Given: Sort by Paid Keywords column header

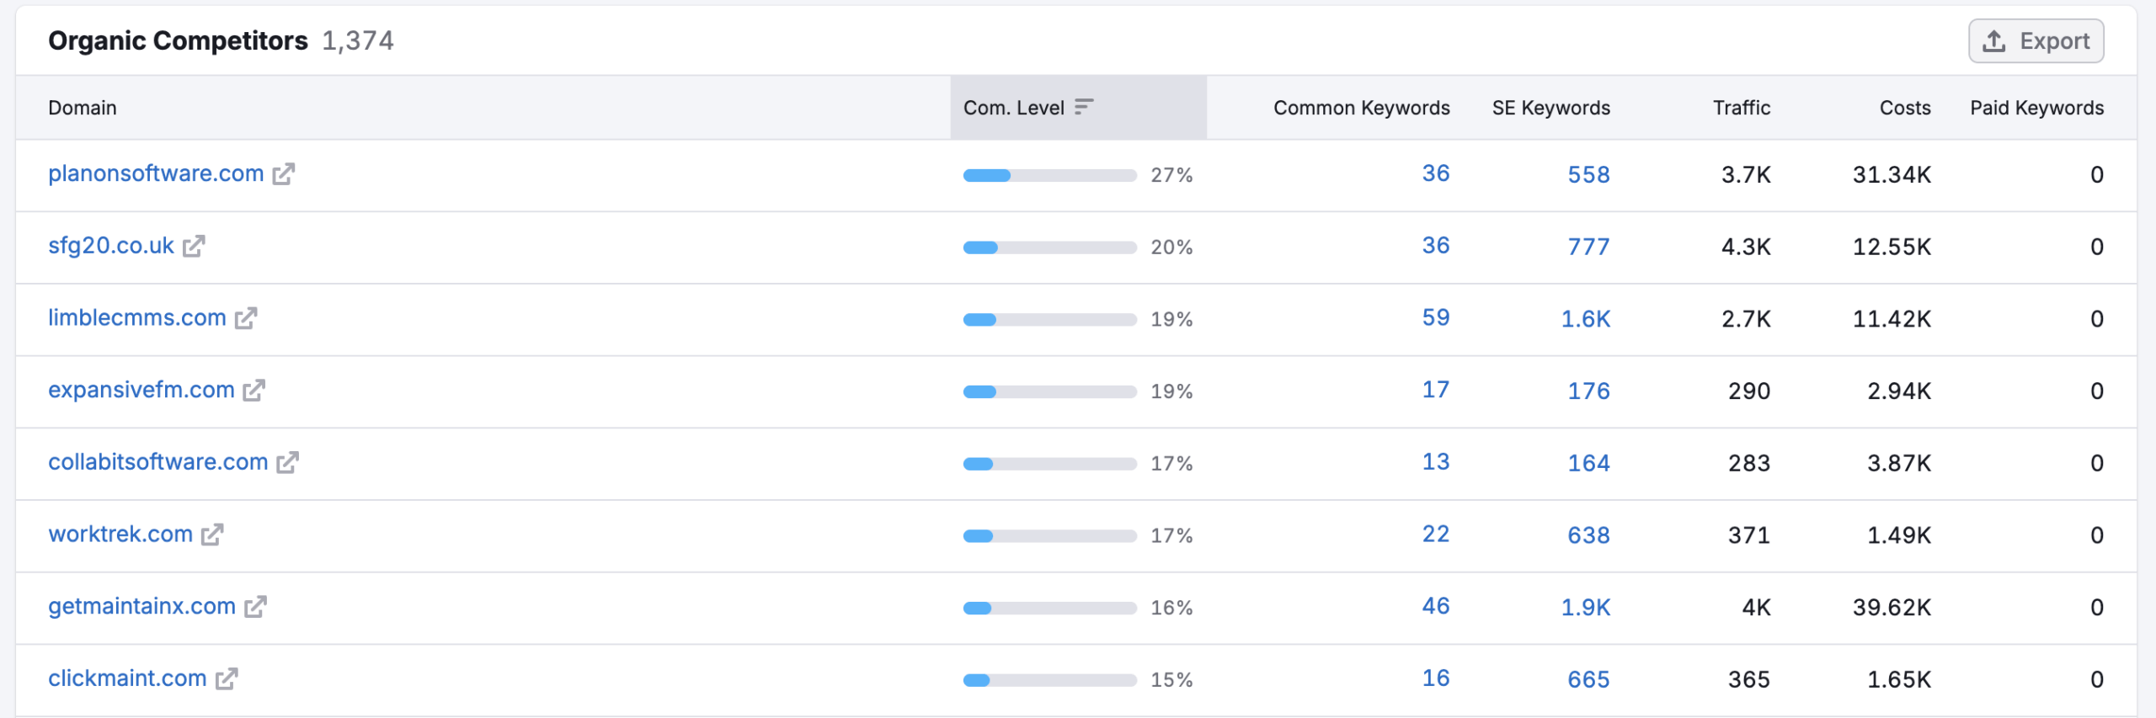Looking at the screenshot, I should [x=2036, y=108].
